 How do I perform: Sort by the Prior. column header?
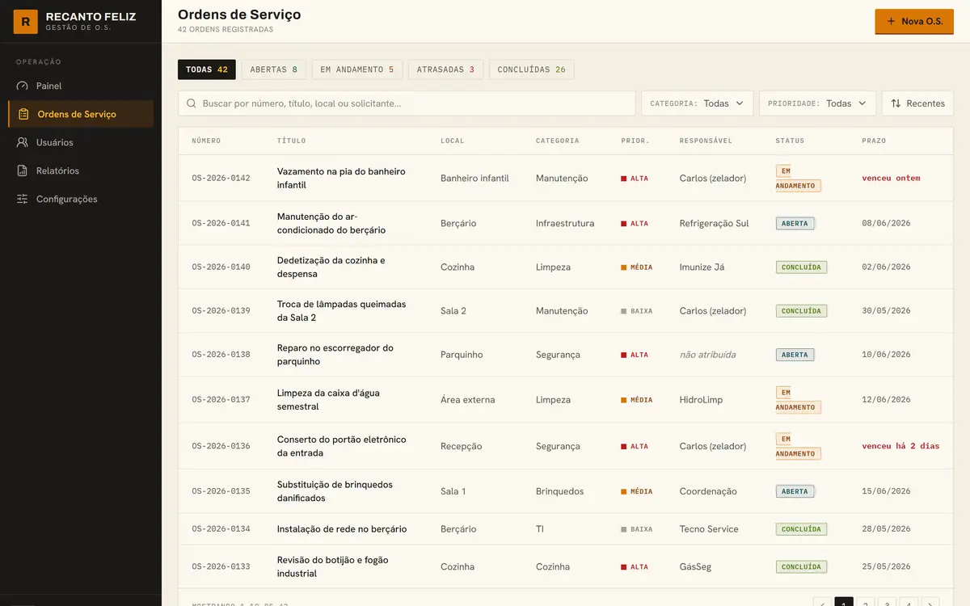(635, 141)
